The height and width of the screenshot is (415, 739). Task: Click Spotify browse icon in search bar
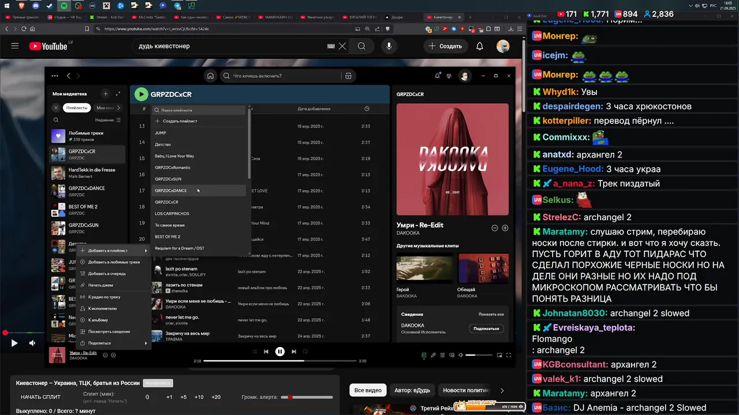point(348,76)
